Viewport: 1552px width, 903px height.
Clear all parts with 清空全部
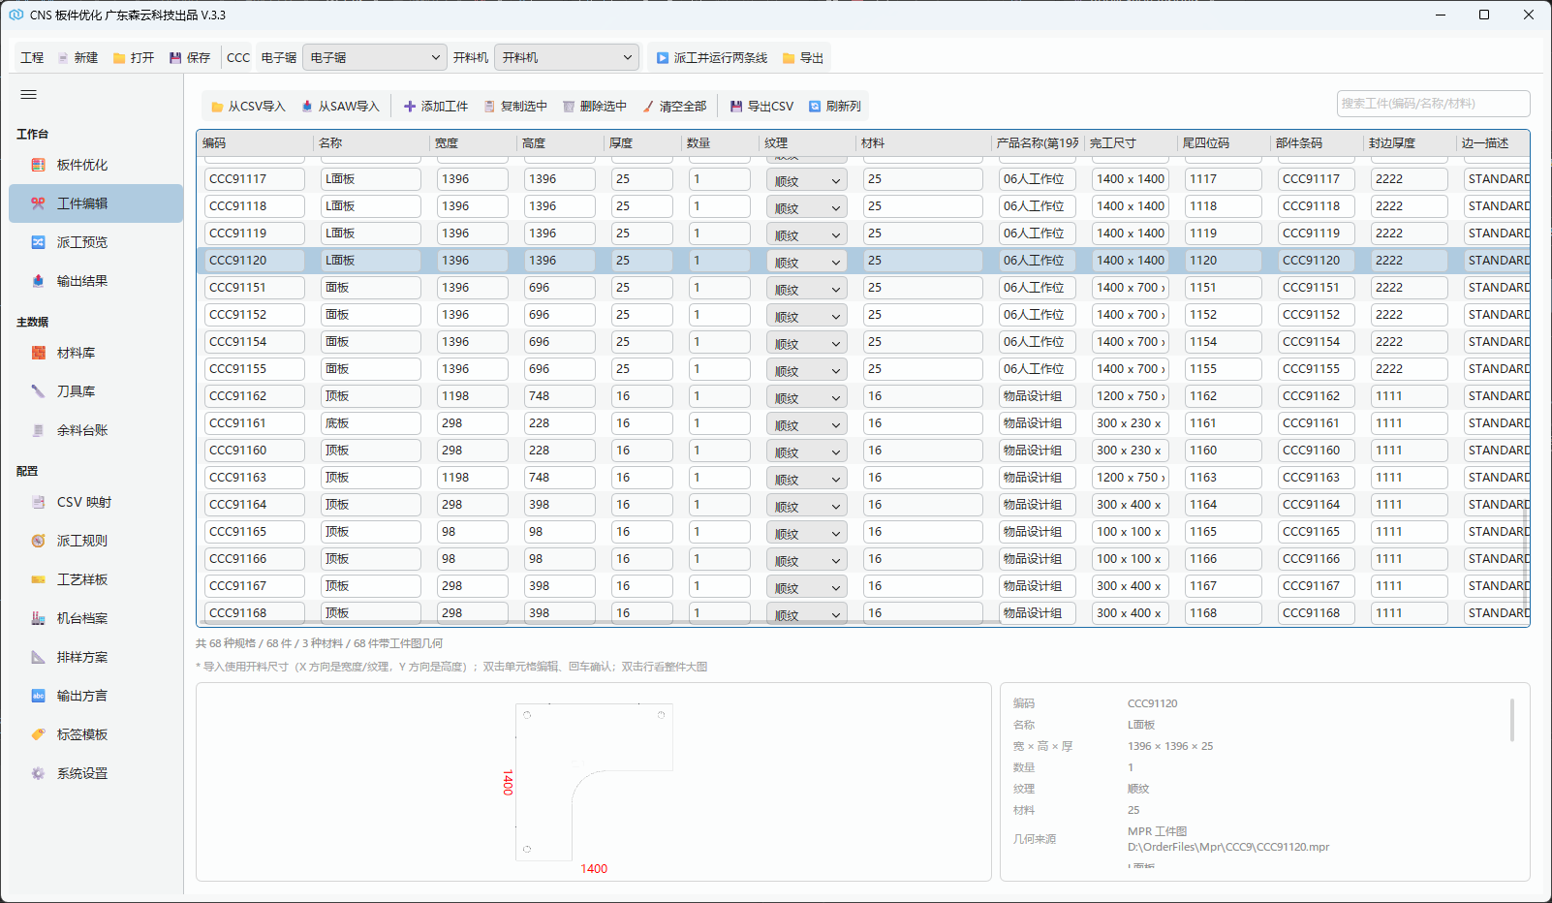[674, 107]
